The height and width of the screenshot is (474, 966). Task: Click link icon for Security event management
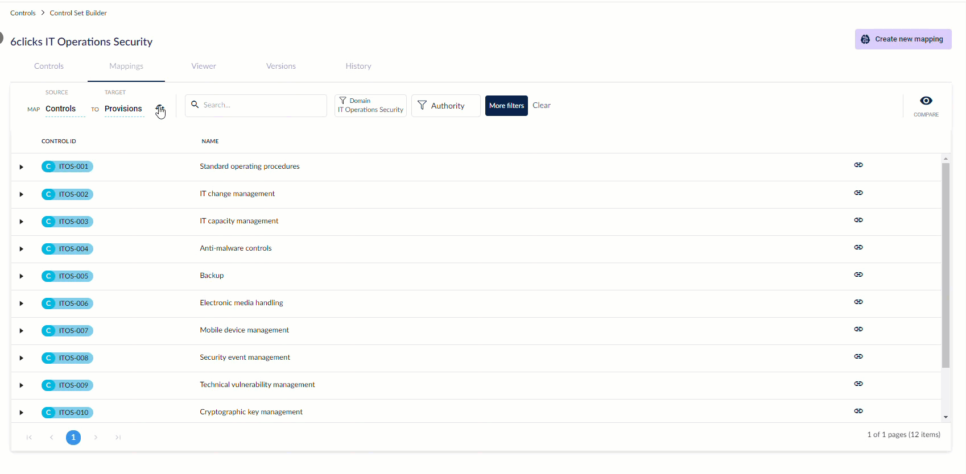[x=858, y=356]
